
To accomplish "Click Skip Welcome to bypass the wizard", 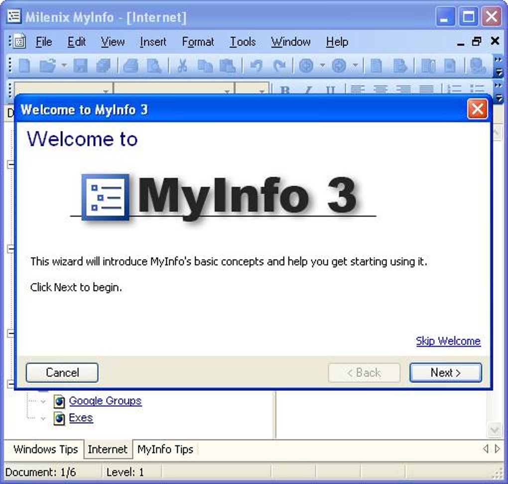I will point(447,341).
